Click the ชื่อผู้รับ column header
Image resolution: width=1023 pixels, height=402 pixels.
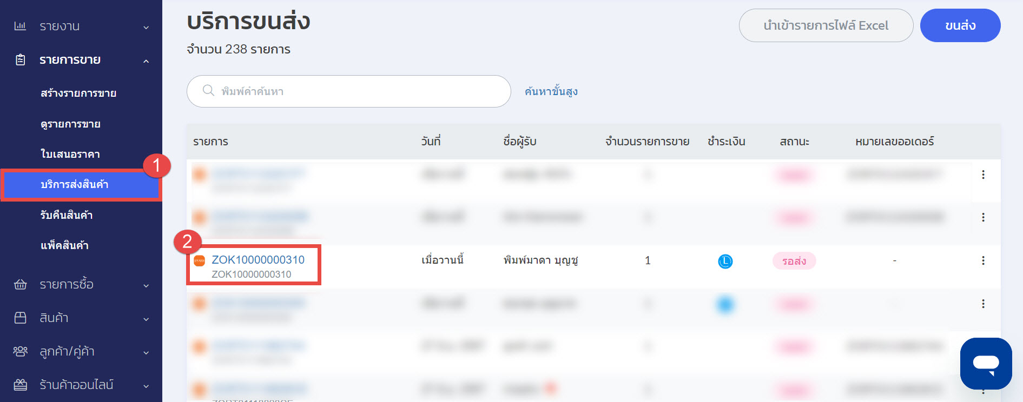pos(519,142)
